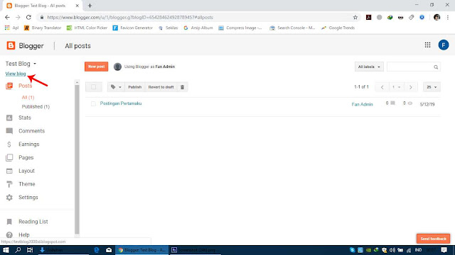Tick the select-all posts checkbox
Image resolution: width=455 pixels, height=255 pixels.
tap(93, 86)
